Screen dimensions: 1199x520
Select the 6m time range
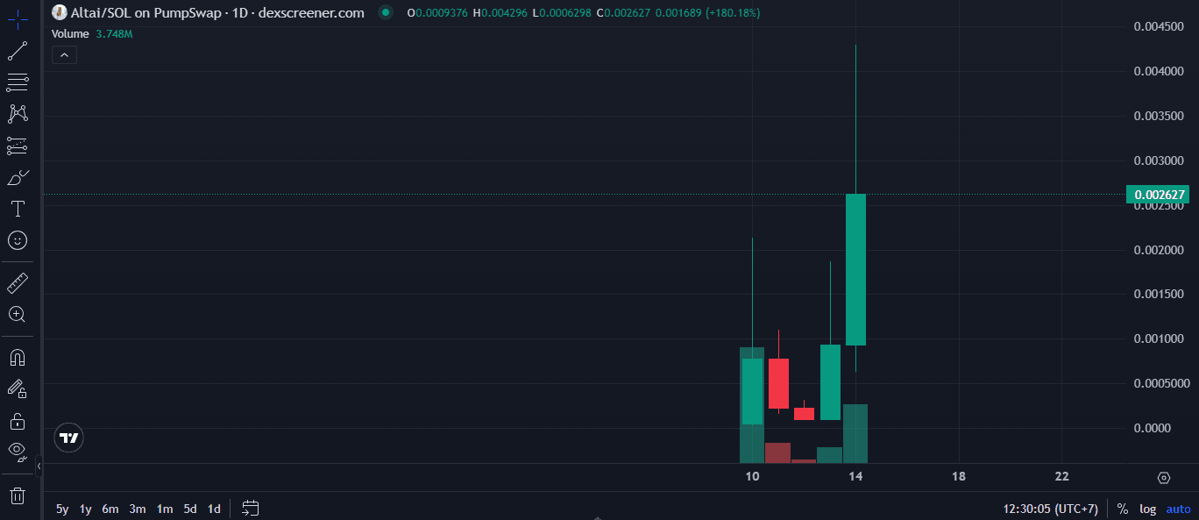[110, 509]
